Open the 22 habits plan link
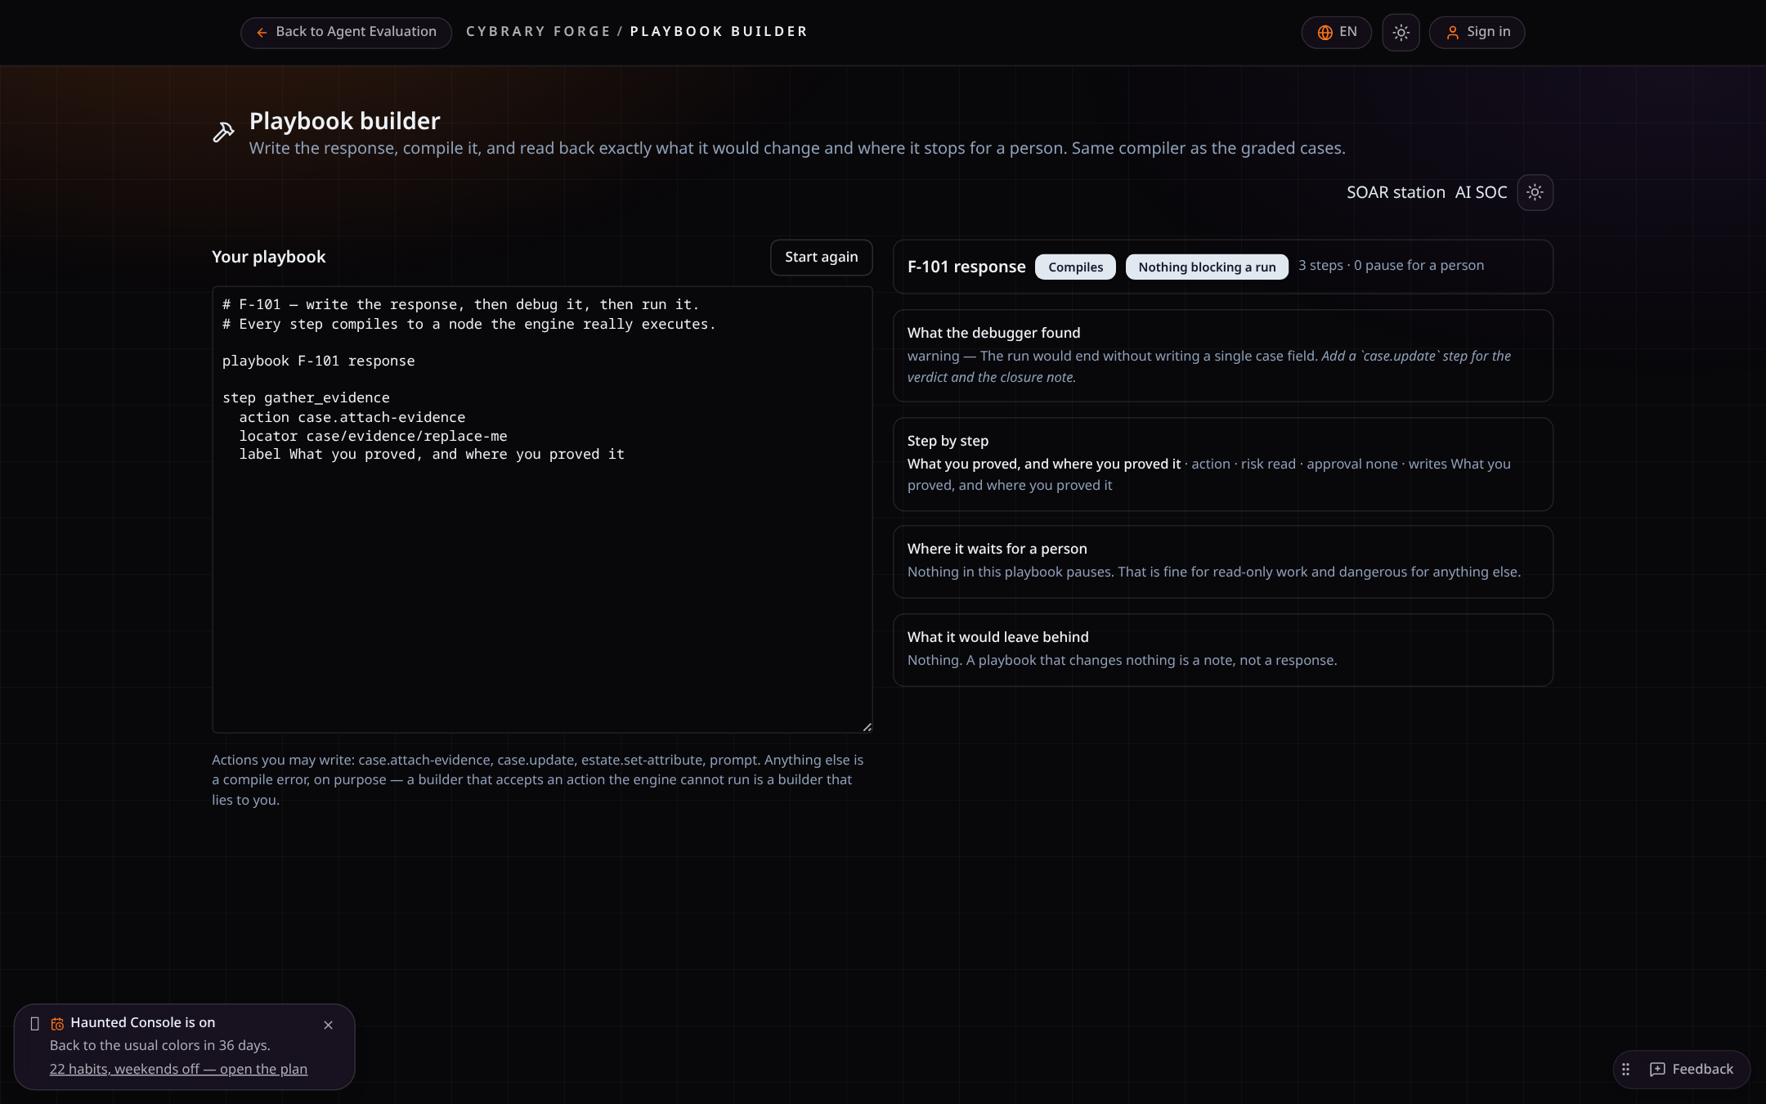This screenshot has height=1104, width=1766. tap(178, 1069)
